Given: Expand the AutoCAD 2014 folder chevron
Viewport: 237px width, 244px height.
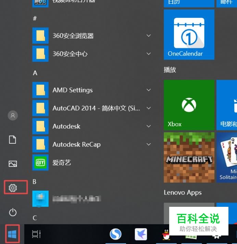Looking at the screenshot, I should 149,108.
